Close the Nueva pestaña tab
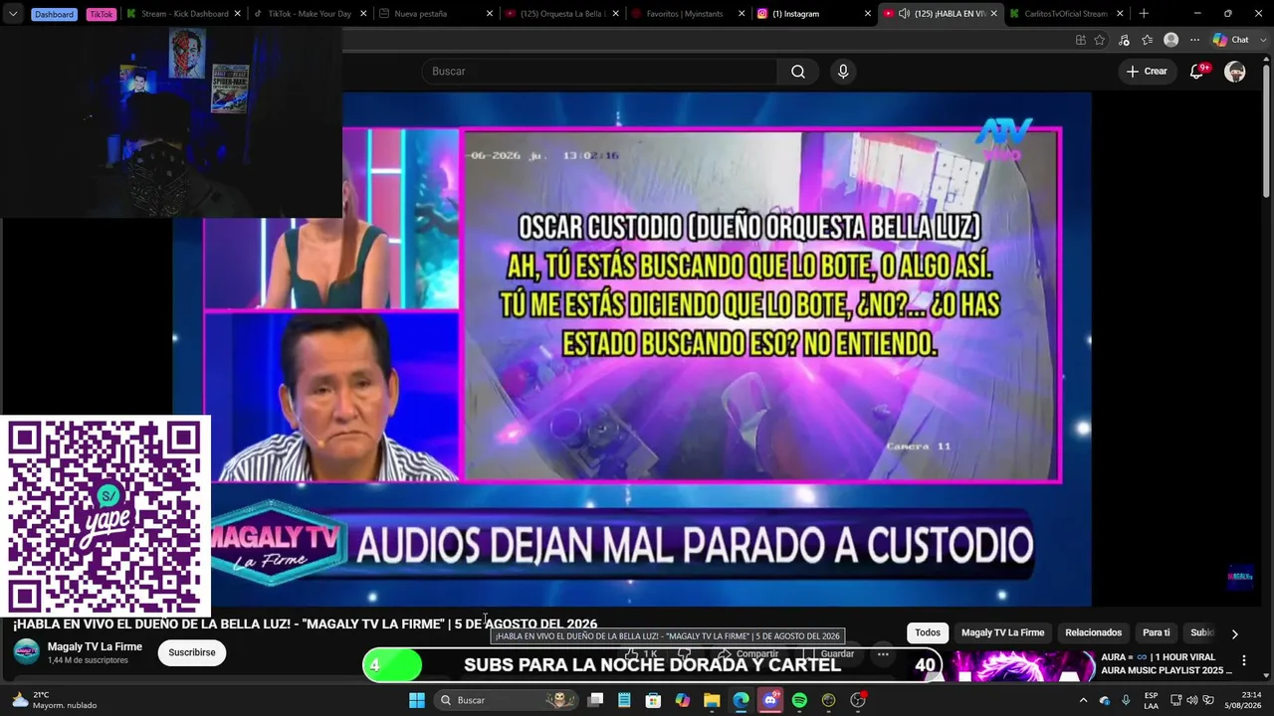This screenshot has height=716, width=1274. 490,14
